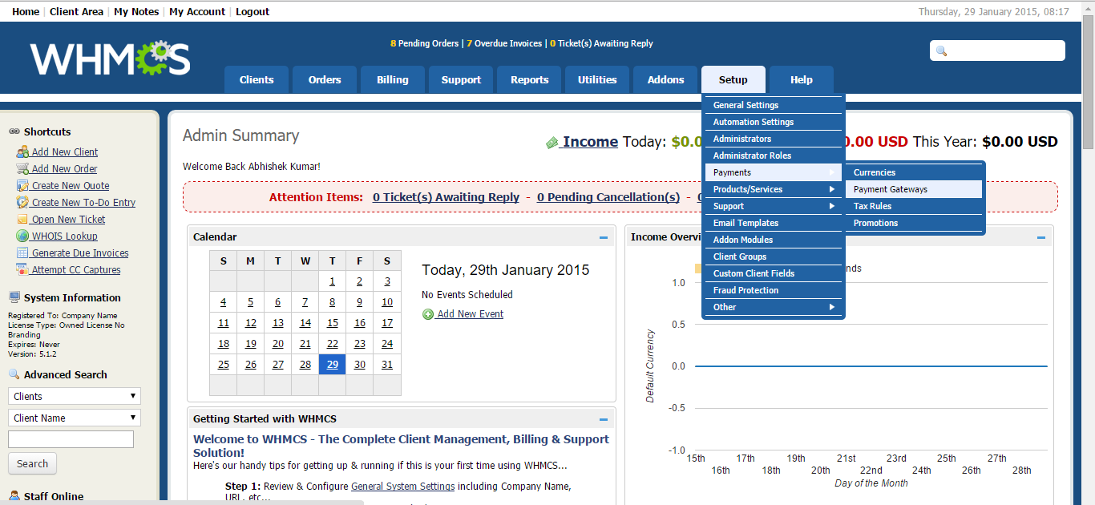Click the Pending Orders link
1095x505 pixels.
coord(424,43)
